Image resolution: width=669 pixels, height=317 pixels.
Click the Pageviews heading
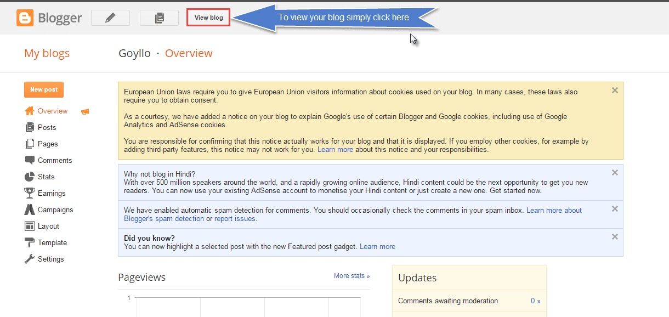point(141,278)
